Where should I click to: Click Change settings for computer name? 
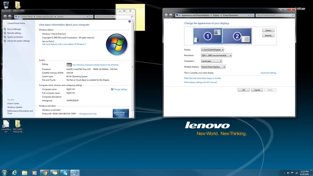[x=120, y=89]
